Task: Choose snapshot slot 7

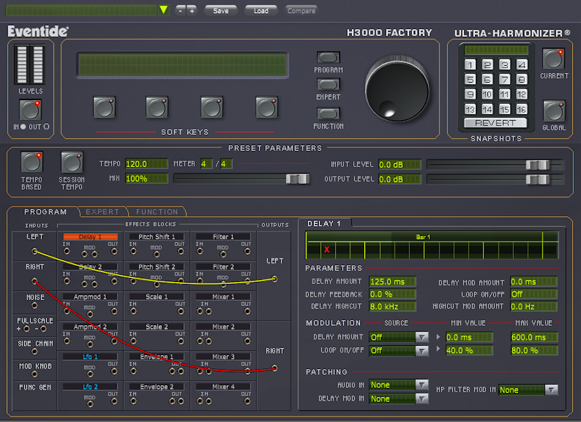Action: 504,79
